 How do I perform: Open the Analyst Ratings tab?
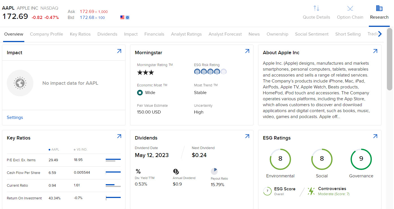pyautogui.click(x=186, y=34)
